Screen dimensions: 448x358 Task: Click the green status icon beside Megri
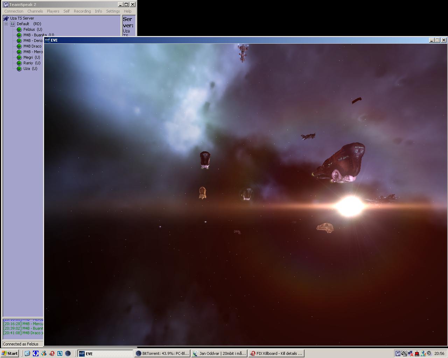pos(19,57)
